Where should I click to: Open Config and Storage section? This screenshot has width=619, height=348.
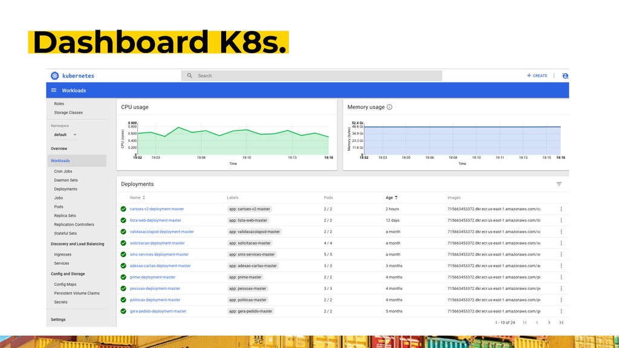(68, 274)
